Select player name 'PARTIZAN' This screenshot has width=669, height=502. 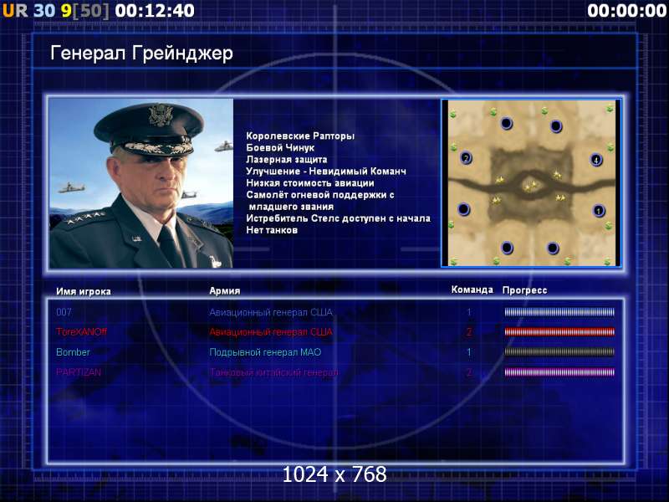(x=79, y=372)
